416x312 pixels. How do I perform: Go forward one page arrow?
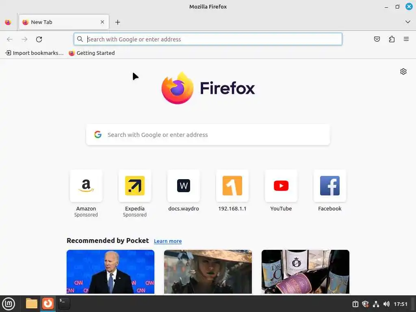[24, 39]
